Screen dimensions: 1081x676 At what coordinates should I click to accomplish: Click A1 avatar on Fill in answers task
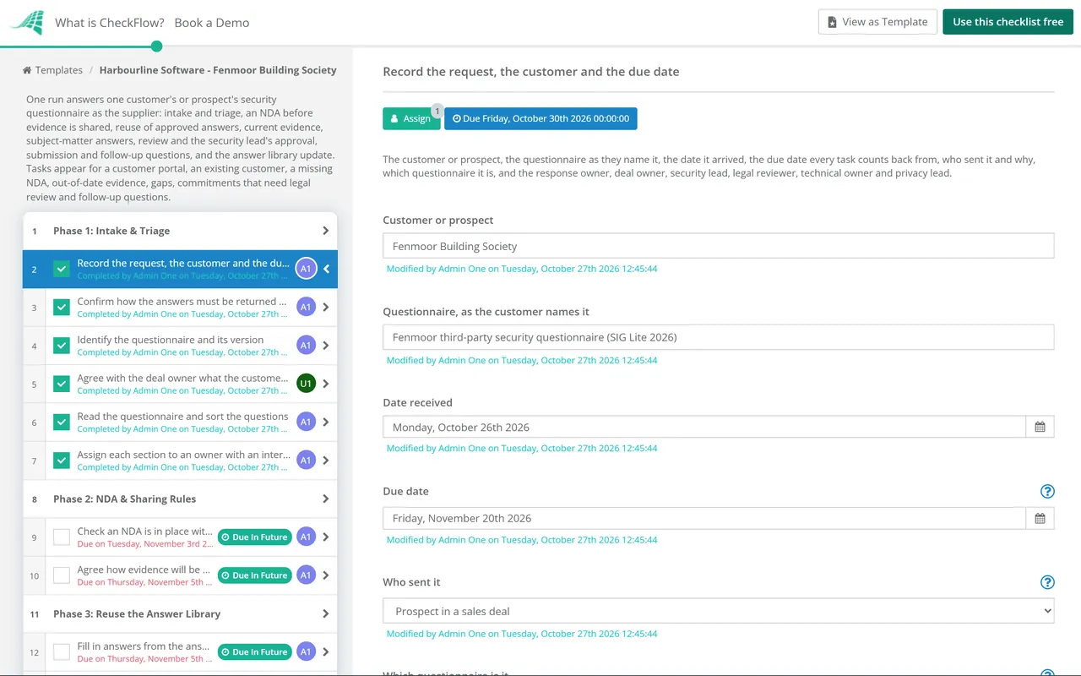[x=306, y=651]
